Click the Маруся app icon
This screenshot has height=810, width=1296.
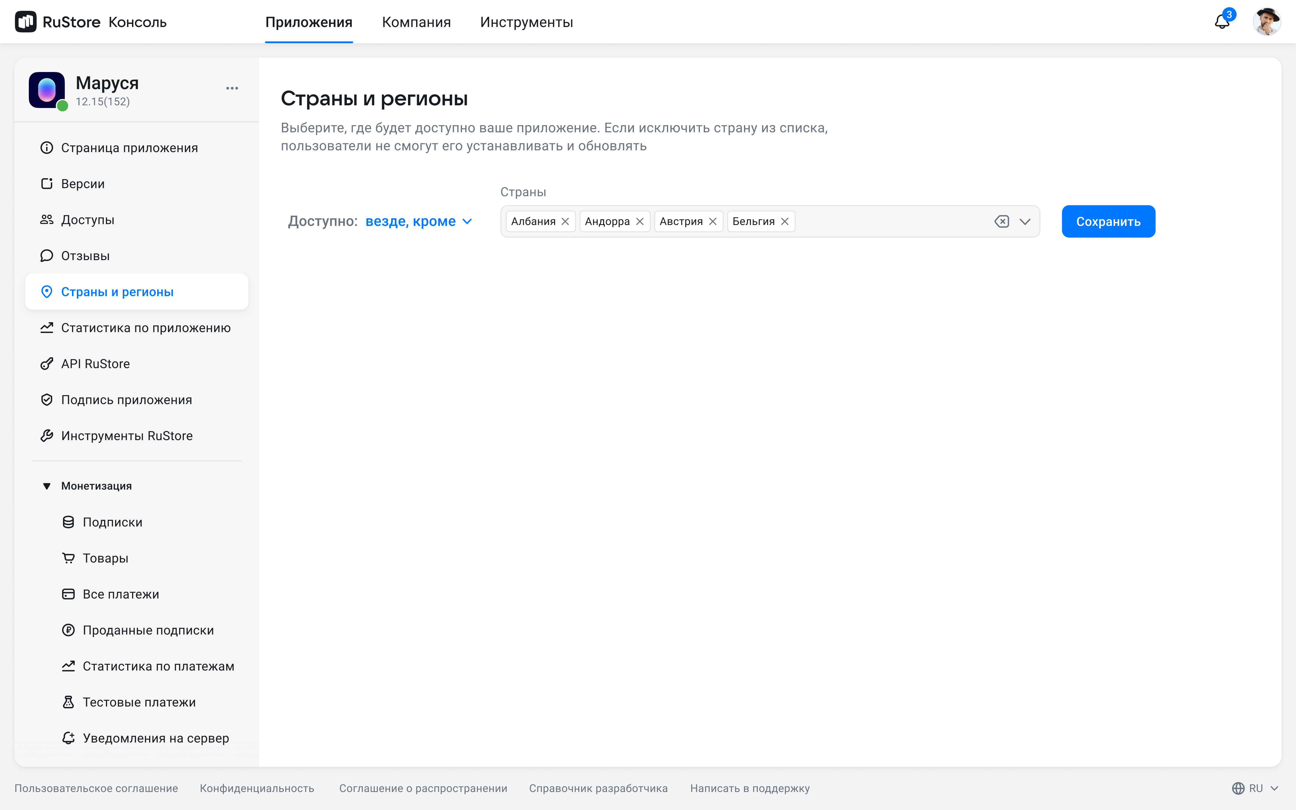click(x=46, y=90)
